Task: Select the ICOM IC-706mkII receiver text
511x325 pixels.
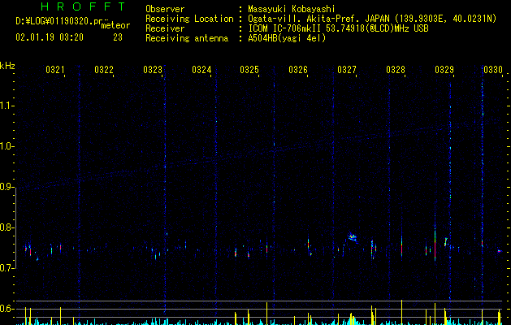Action: pyautogui.click(x=338, y=28)
